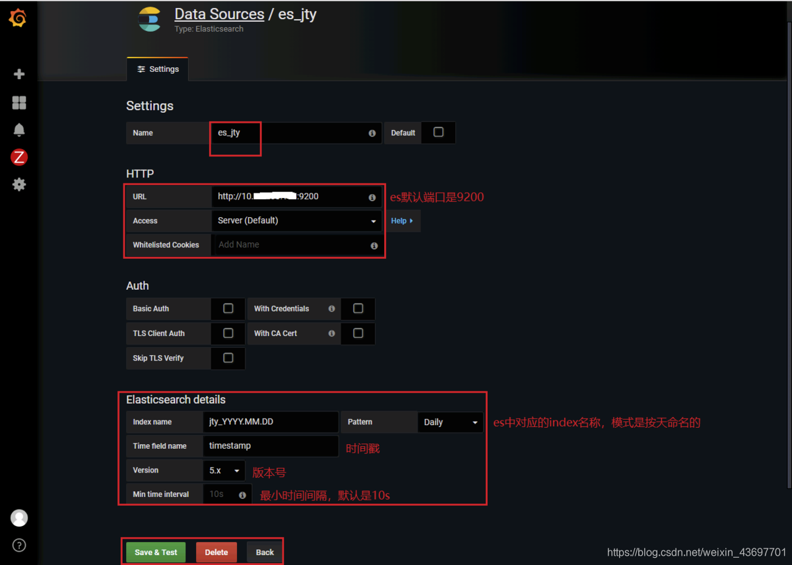Focus the Min time interval input

(227, 494)
